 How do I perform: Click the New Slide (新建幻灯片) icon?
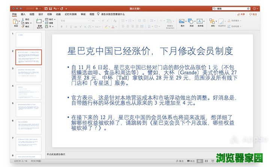39,22
